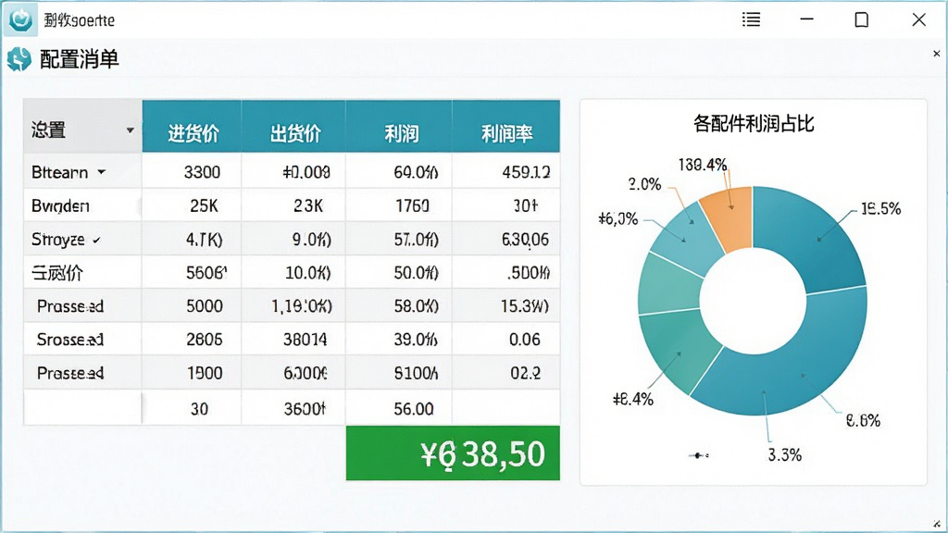Click the 配置清单 title text
Screen dimensions: 948x533
tap(80, 59)
